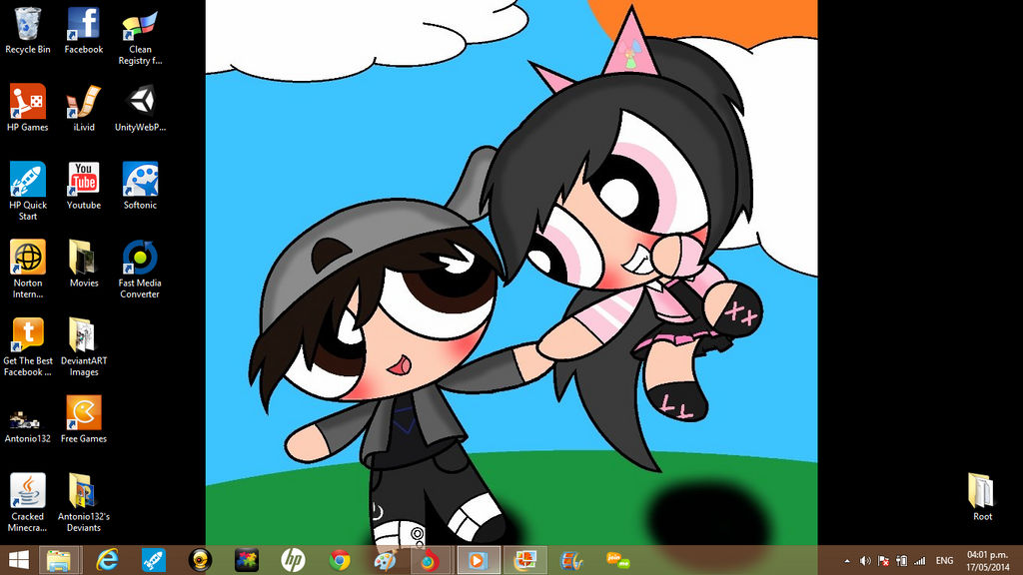This screenshot has width=1023, height=575.
Task: Open the Action Center flag icon
Action: tap(883, 561)
